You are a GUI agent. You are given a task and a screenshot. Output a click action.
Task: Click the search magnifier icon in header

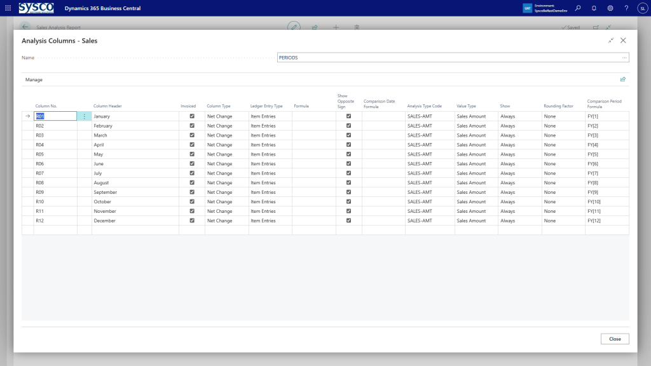click(x=577, y=8)
